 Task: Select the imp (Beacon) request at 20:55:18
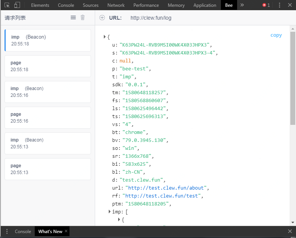(48, 40)
